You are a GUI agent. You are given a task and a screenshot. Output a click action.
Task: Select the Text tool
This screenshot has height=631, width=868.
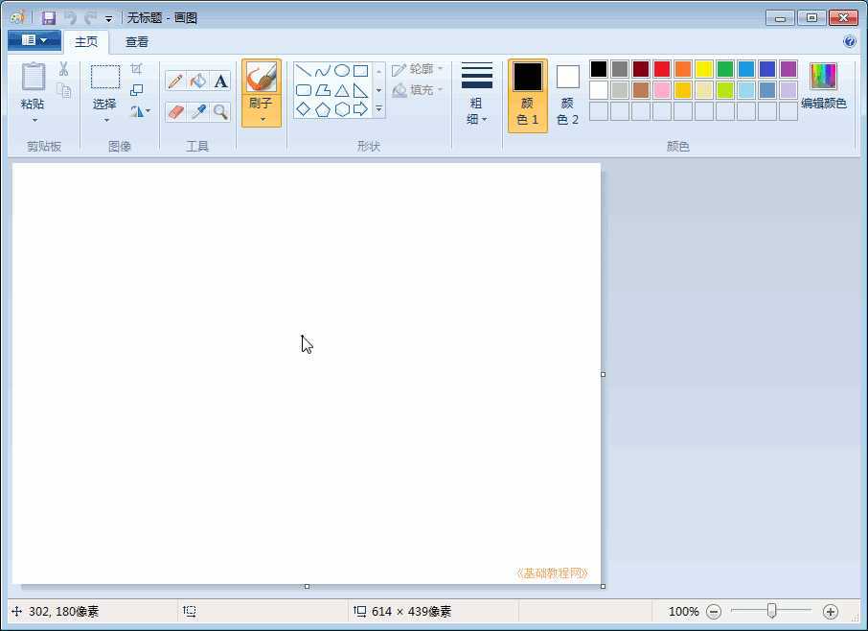[221, 81]
